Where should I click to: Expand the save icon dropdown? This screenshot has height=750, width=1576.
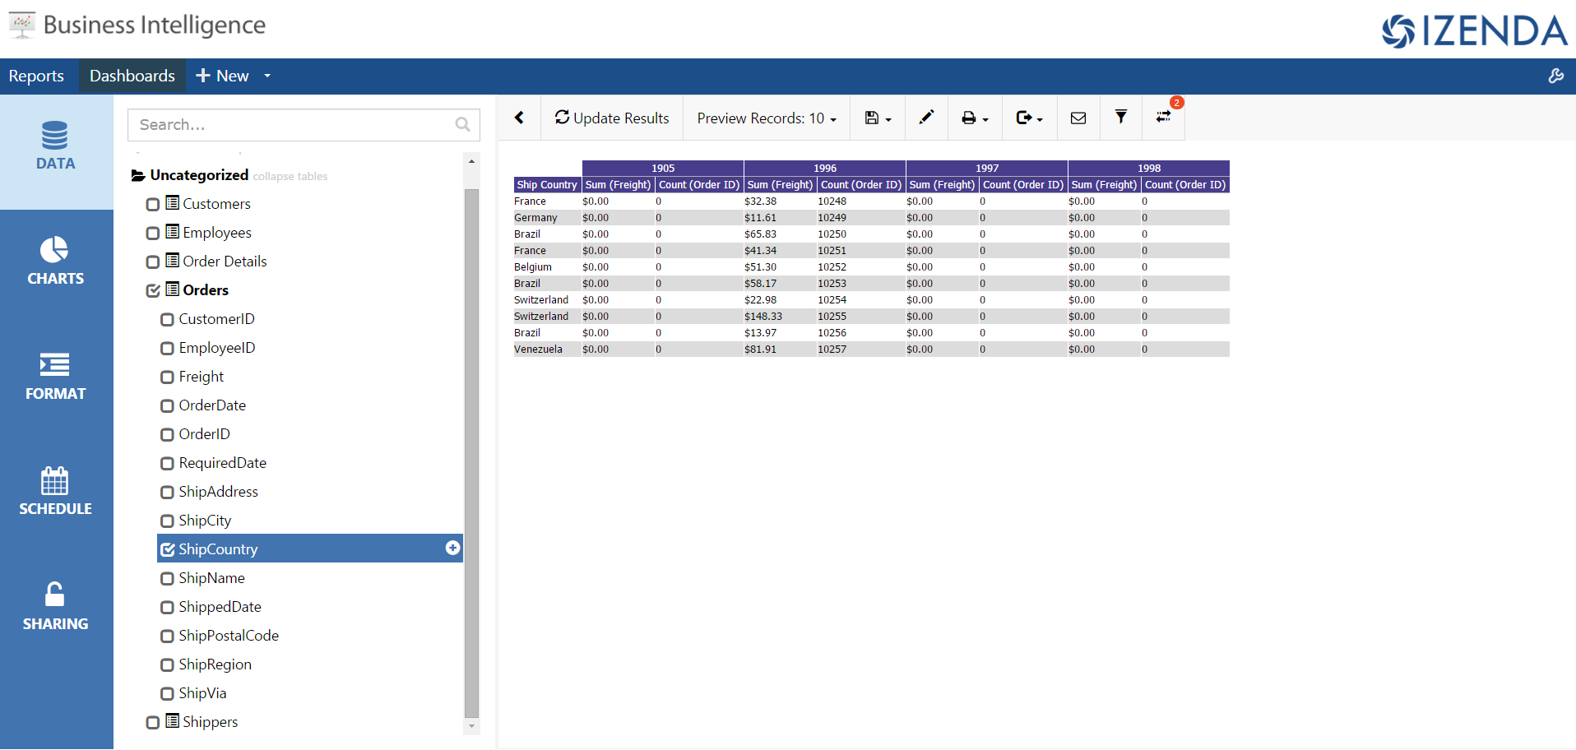point(878,118)
